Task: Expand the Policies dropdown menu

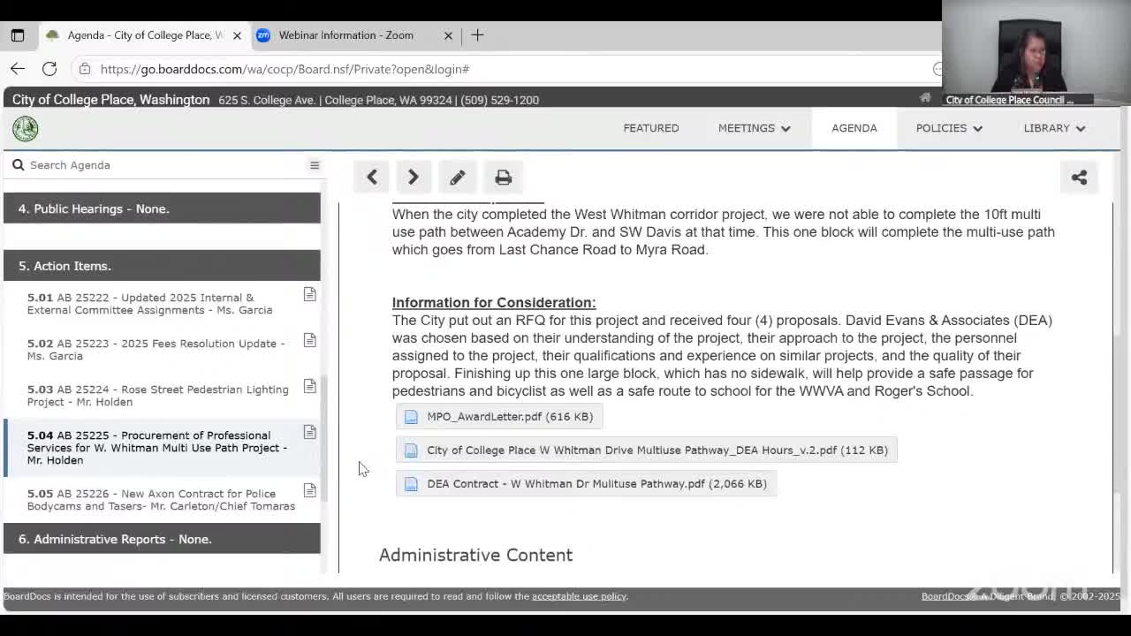Action: coord(948,128)
